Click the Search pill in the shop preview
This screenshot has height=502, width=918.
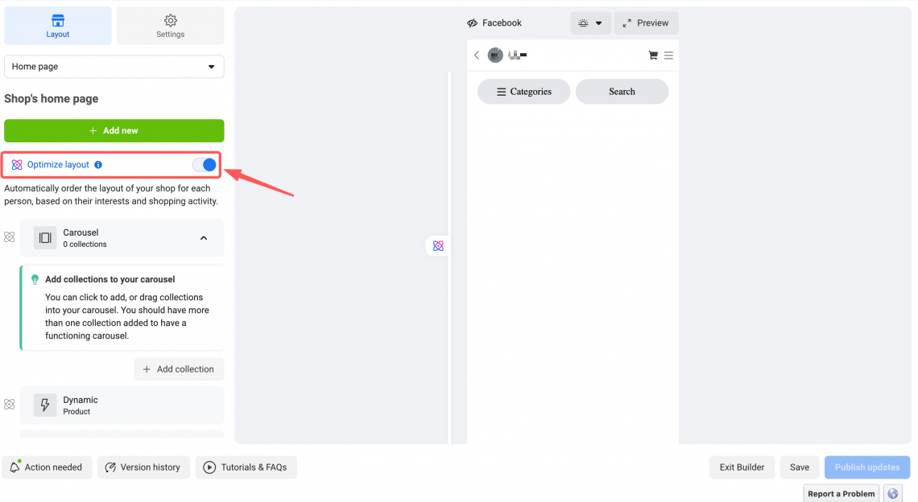622,91
